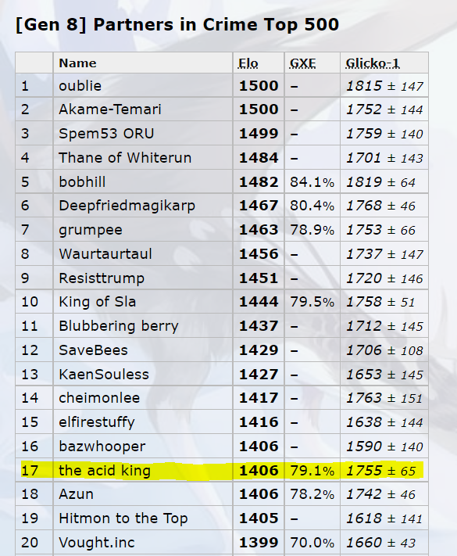Select player name Deepfriedmagikarp
The height and width of the screenshot is (556, 457).
[x=127, y=206]
